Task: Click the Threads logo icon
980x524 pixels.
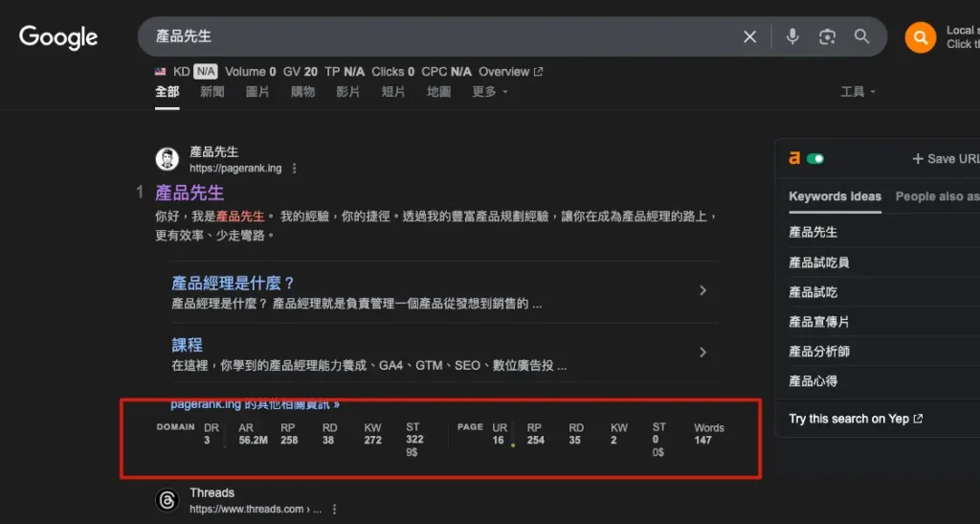Action: 167,500
